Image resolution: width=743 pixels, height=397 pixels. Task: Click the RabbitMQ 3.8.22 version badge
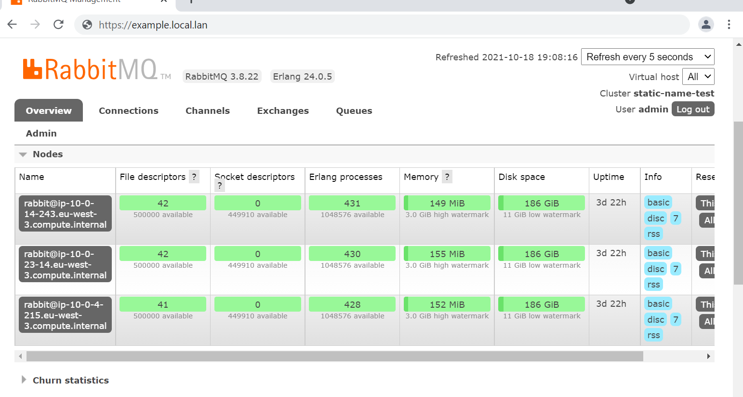coord(222,76)
